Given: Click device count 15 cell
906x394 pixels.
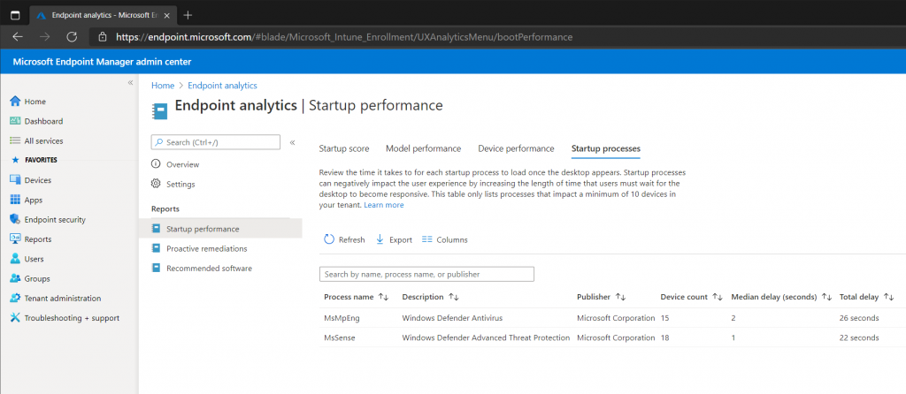Looking at the screenshot, I should coord(664,318).
